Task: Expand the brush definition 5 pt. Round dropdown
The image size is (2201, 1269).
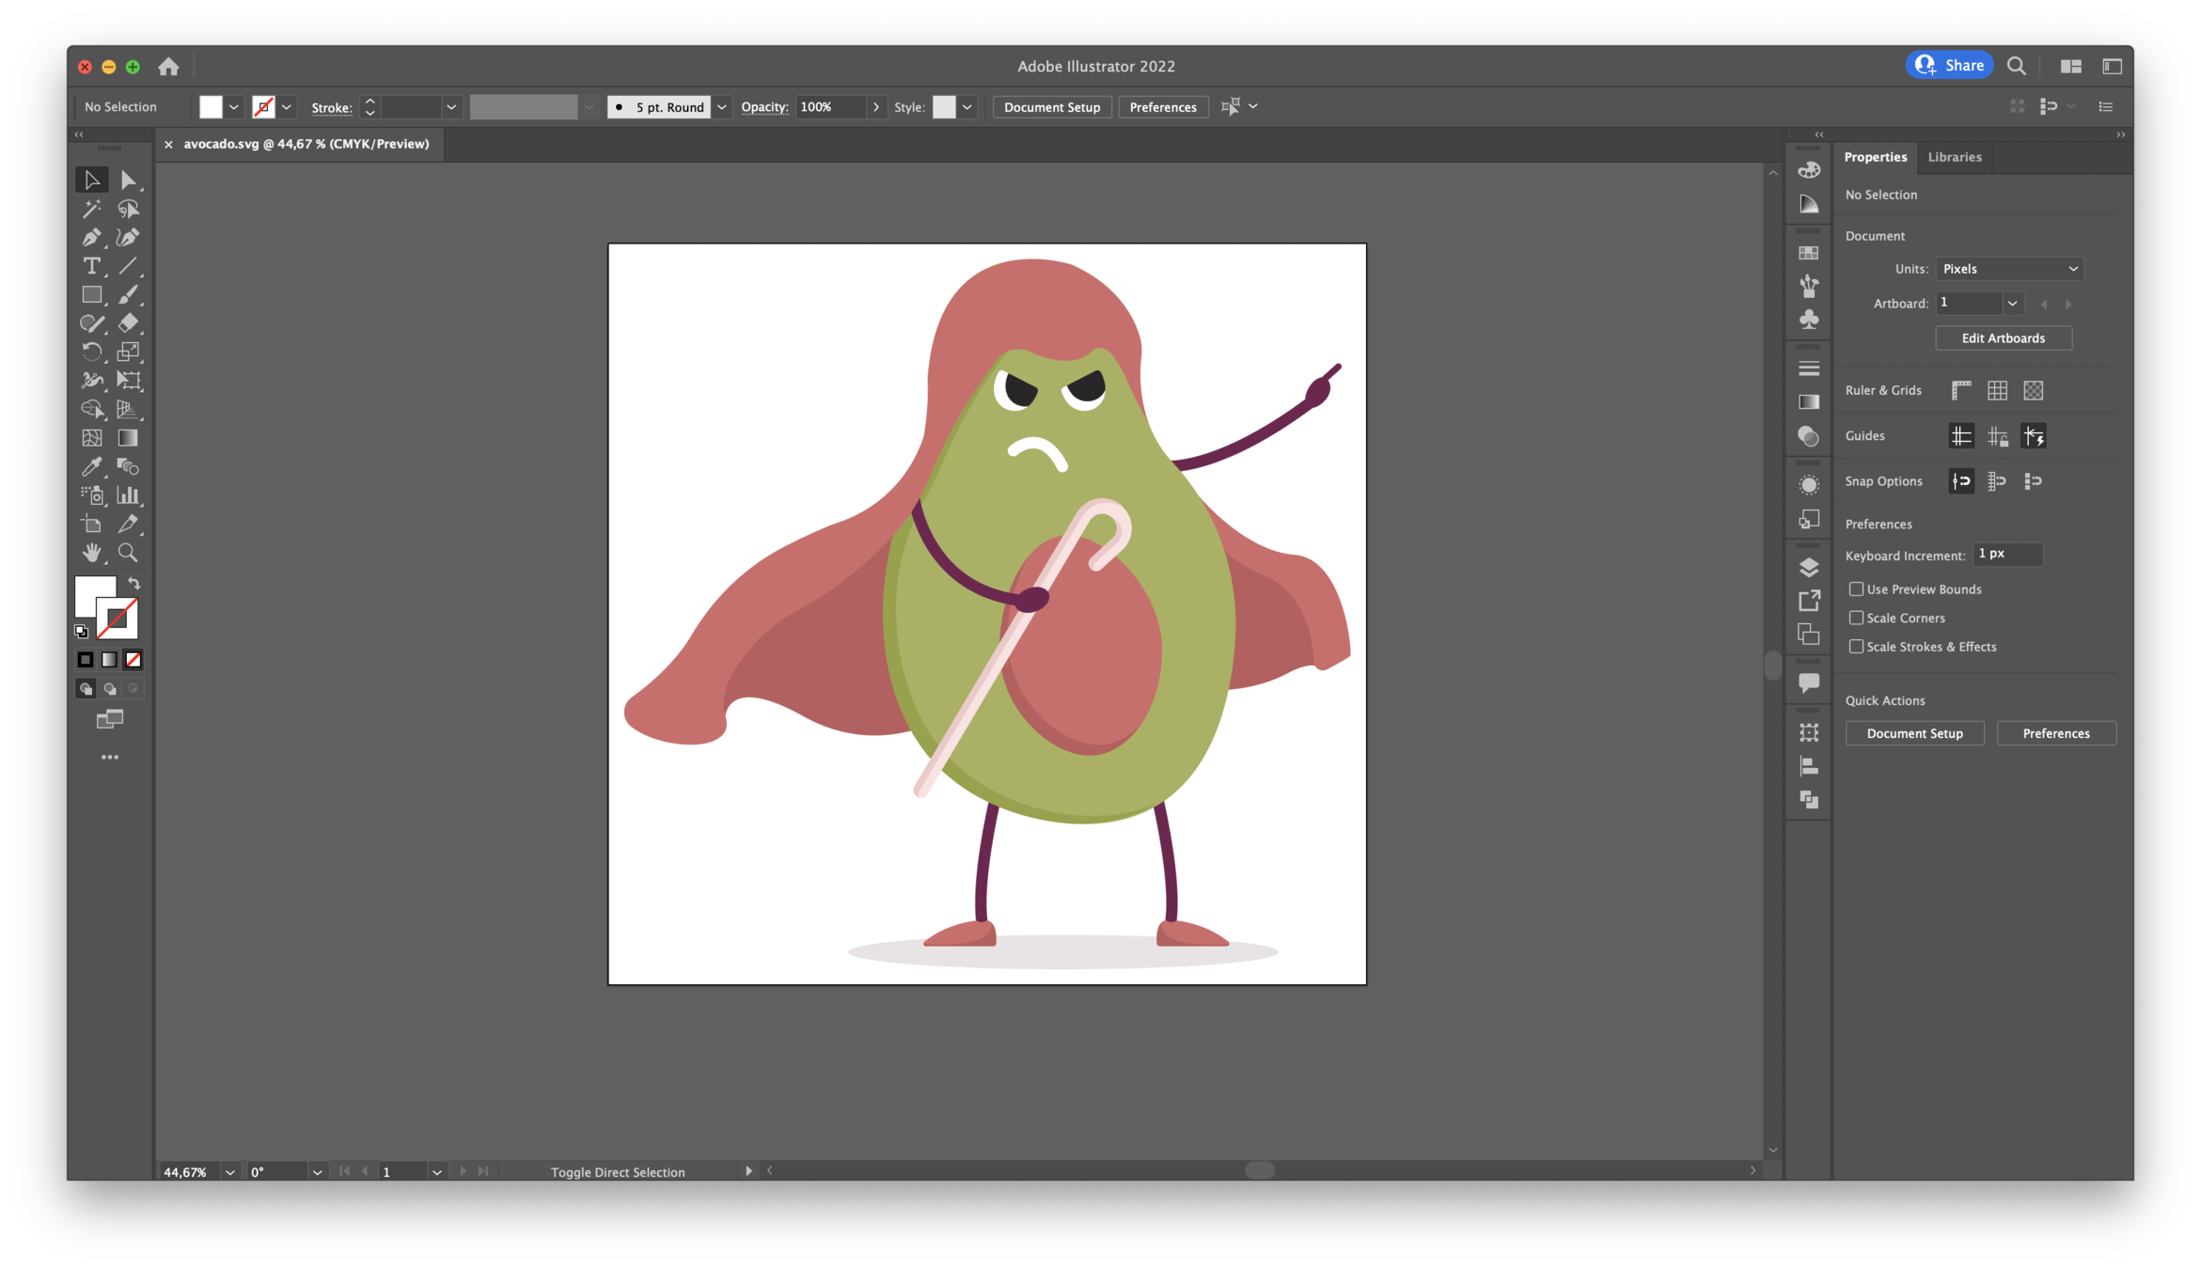Action: point(721,107)
